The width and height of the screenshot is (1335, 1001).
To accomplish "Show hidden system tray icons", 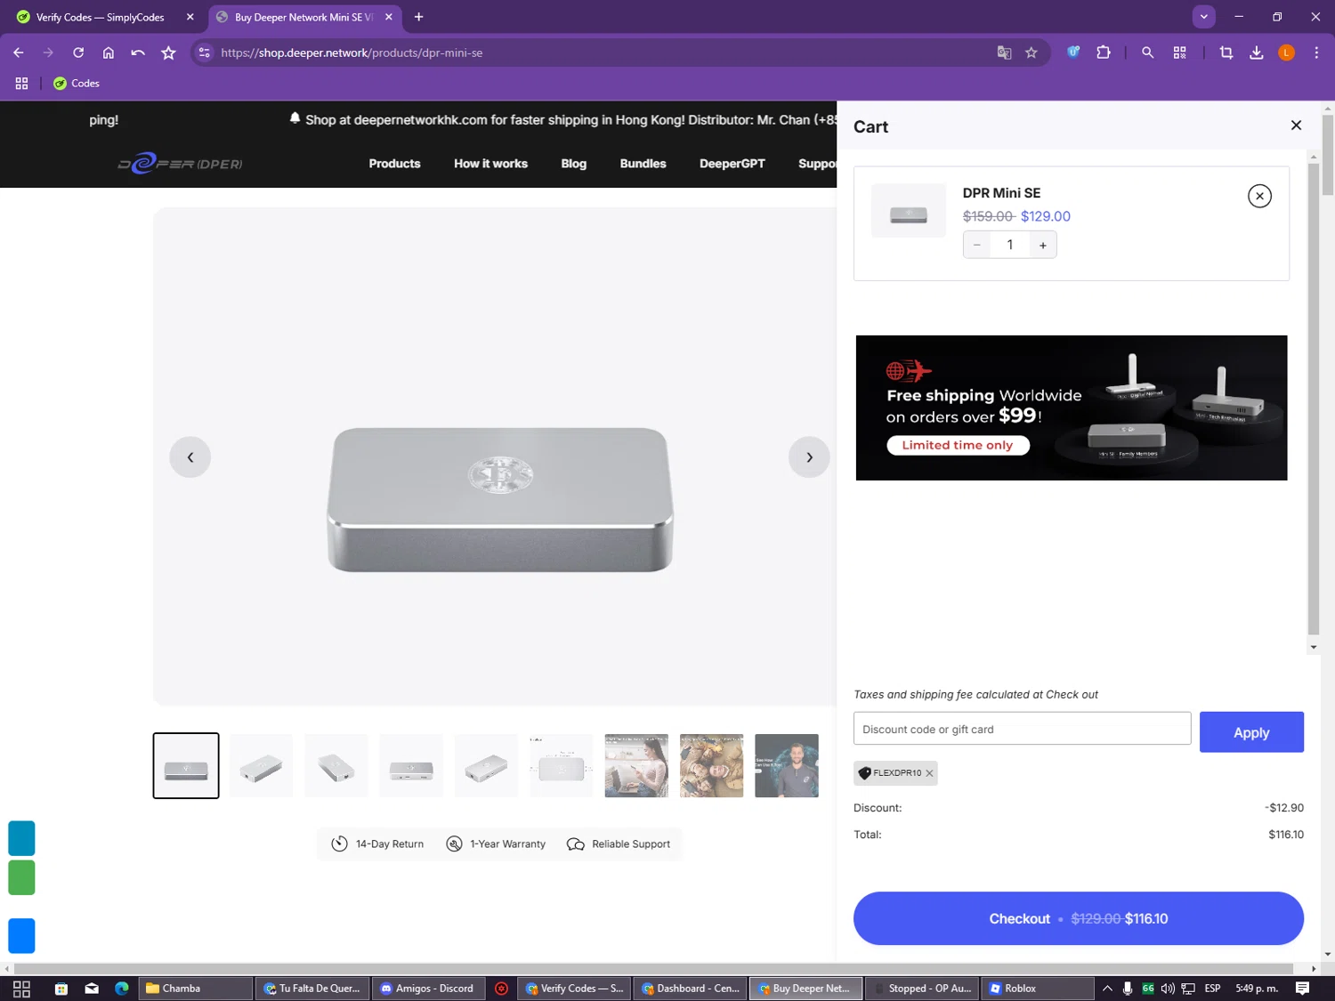I will (x=1107, y=989).
